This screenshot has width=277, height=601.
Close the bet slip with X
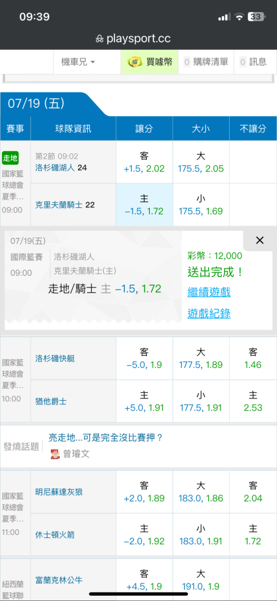(260, 240)
